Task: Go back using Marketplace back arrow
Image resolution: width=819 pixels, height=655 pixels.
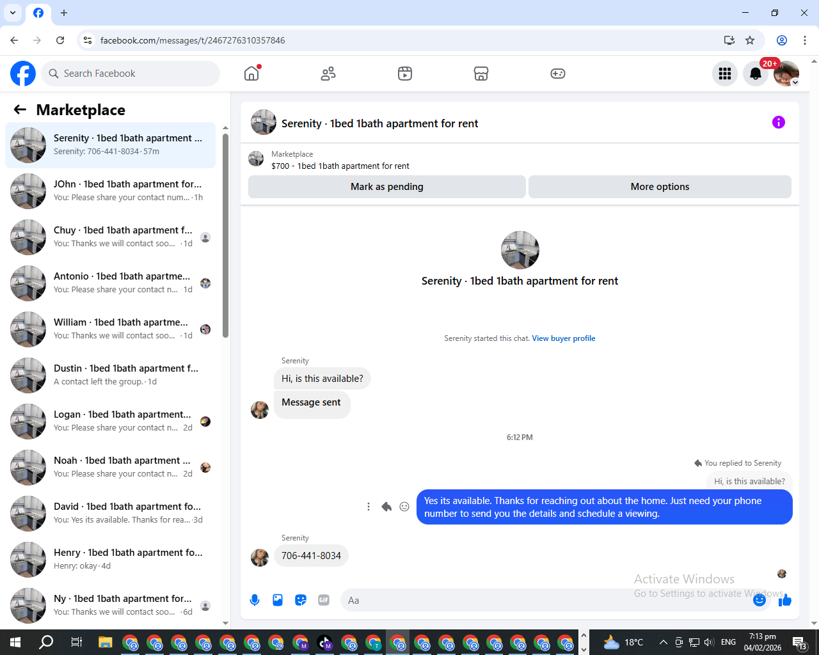Action: point(20,109)
